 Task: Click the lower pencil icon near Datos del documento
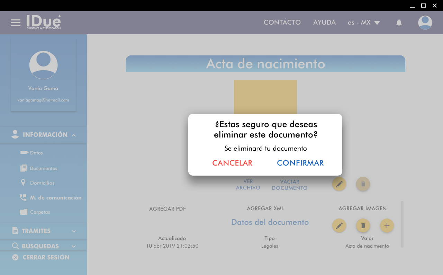[339, 225]
